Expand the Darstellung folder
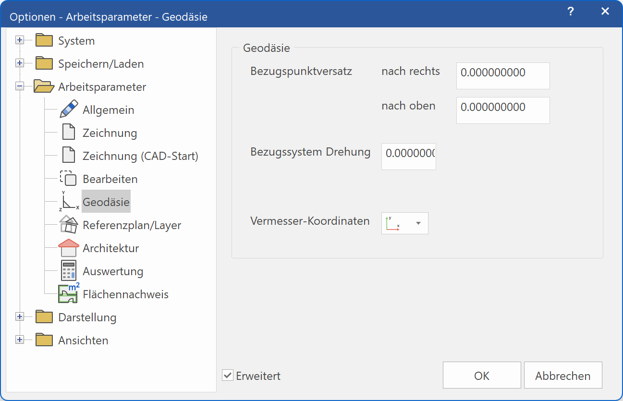This screenshot has height=401, width=623. pos(20,316)
